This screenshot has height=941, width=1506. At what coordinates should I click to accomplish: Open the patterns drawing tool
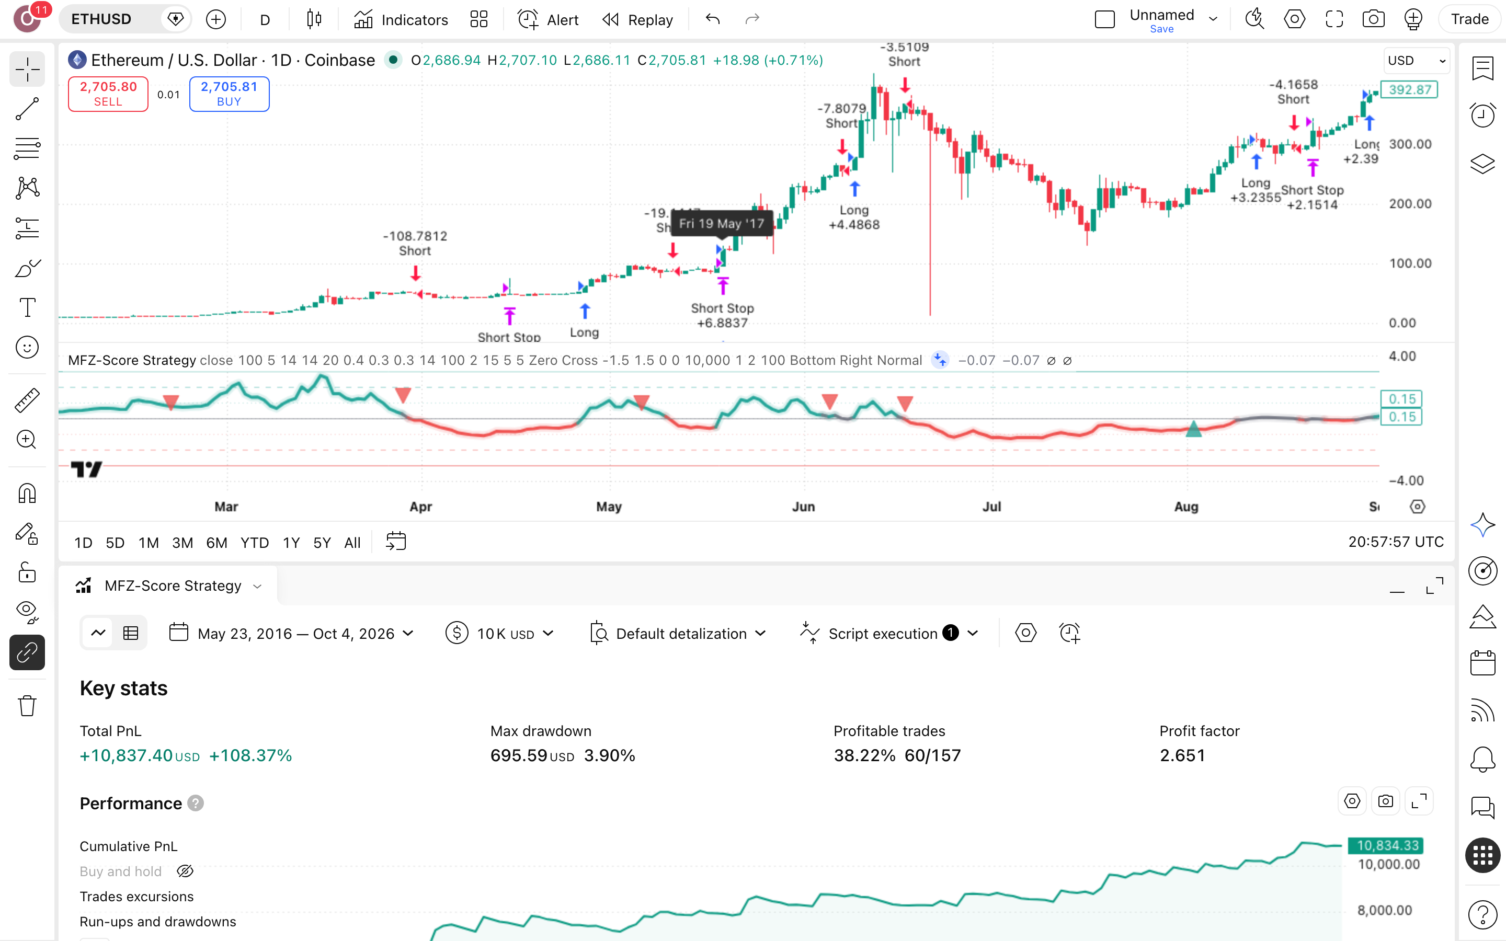click(27, 188)
